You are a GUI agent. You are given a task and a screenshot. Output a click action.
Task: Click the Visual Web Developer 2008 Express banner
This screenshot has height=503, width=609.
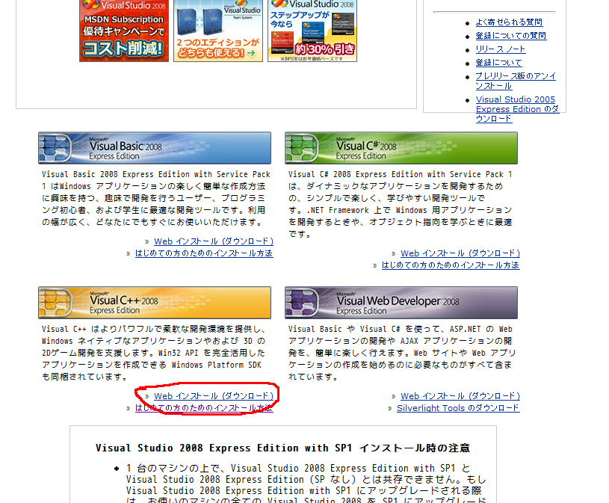click(401, 303)
